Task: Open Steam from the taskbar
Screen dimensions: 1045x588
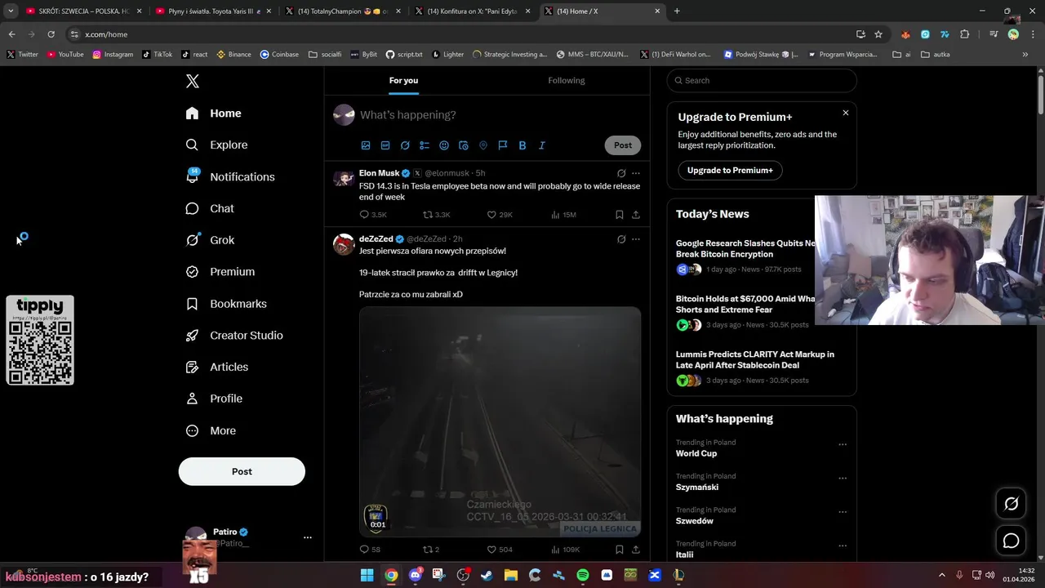Action: (487, 575)
